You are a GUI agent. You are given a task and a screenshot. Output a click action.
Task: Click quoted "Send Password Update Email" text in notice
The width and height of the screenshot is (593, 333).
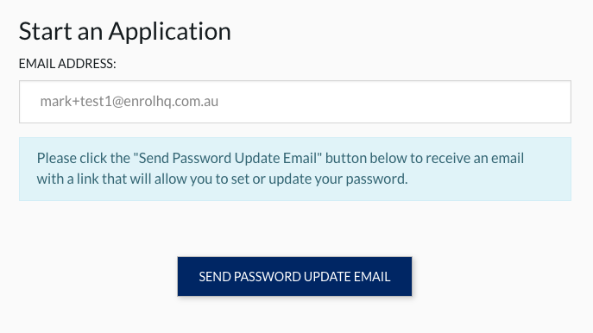click(x=227, y=158)
